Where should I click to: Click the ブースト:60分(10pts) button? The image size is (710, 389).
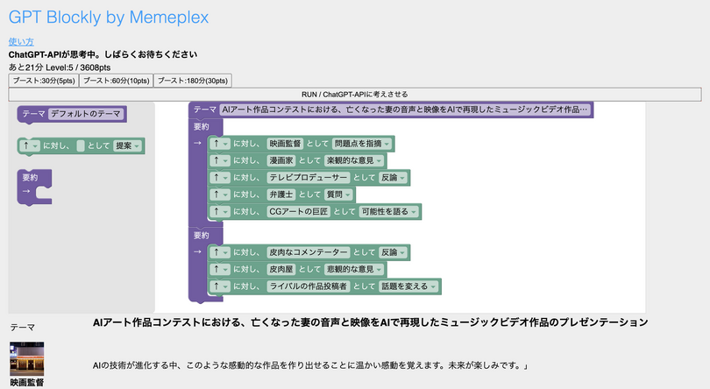[x=117, y=81]
